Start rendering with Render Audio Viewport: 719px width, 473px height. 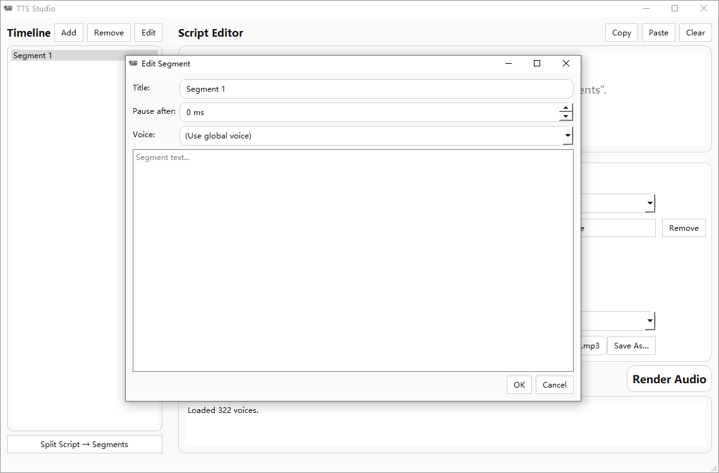669,379
